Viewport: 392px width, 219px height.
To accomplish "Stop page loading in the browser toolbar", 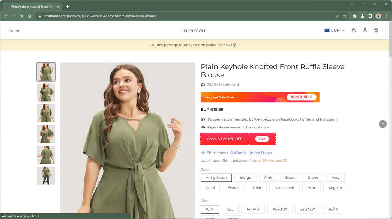I will pos(21,16).
